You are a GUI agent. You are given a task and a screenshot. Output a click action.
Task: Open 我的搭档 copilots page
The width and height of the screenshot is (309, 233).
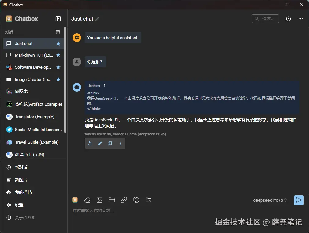coord(34,192)
